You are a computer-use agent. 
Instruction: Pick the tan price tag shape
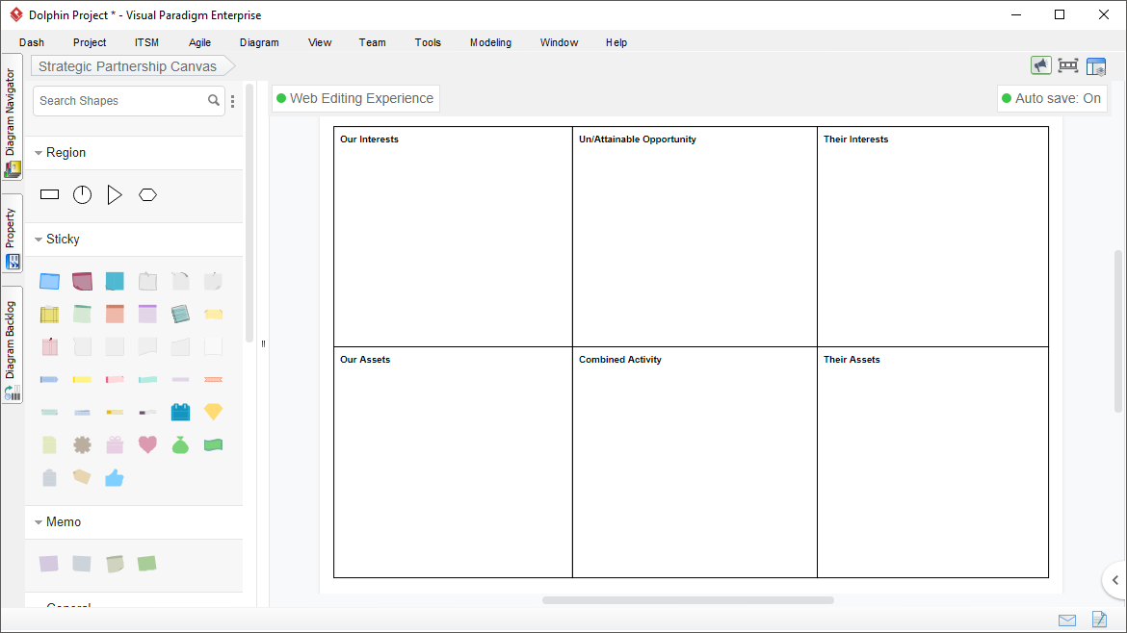pos(82,477)
